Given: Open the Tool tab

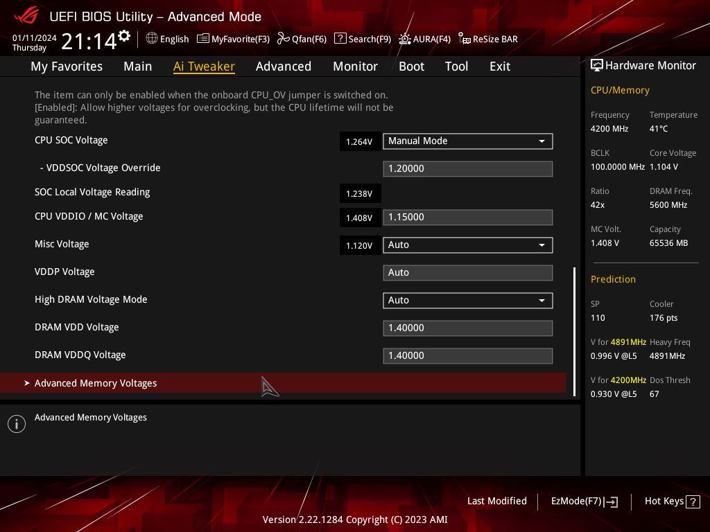Looking at the screenshot, I should (x=456, y=66).
